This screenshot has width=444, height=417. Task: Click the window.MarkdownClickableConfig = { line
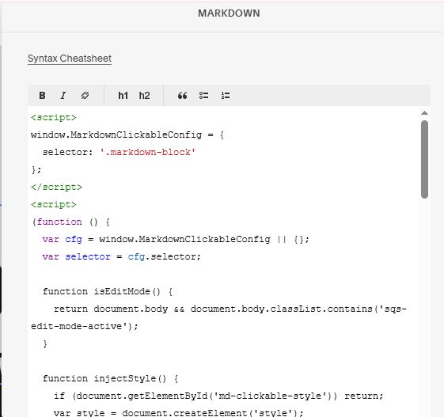[127, 135]
